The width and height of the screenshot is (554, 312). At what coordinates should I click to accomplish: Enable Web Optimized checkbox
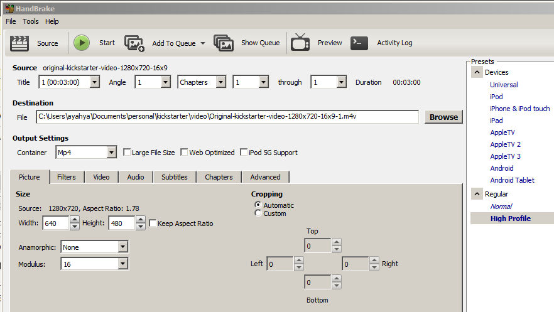coord(183,152)
